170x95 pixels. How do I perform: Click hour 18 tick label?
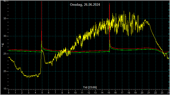click(129, 93)
